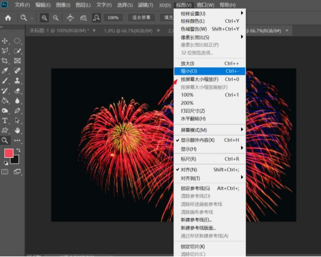The width and height of the screenshot is (321, 257).
Task: Switch to the 1.JPG document tab
Action: pos(128,31)
